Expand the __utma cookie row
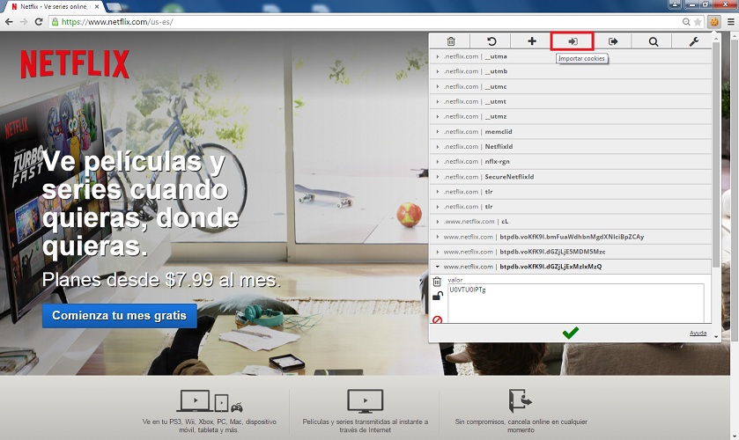This screenshot has height=440, width=739. [570, 56]
